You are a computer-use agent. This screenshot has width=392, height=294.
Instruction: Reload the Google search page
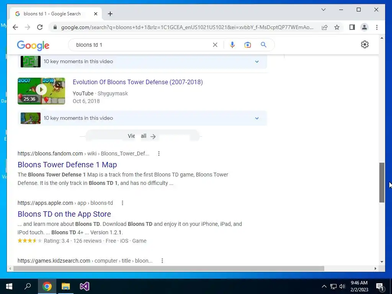[x=40, y=27]
